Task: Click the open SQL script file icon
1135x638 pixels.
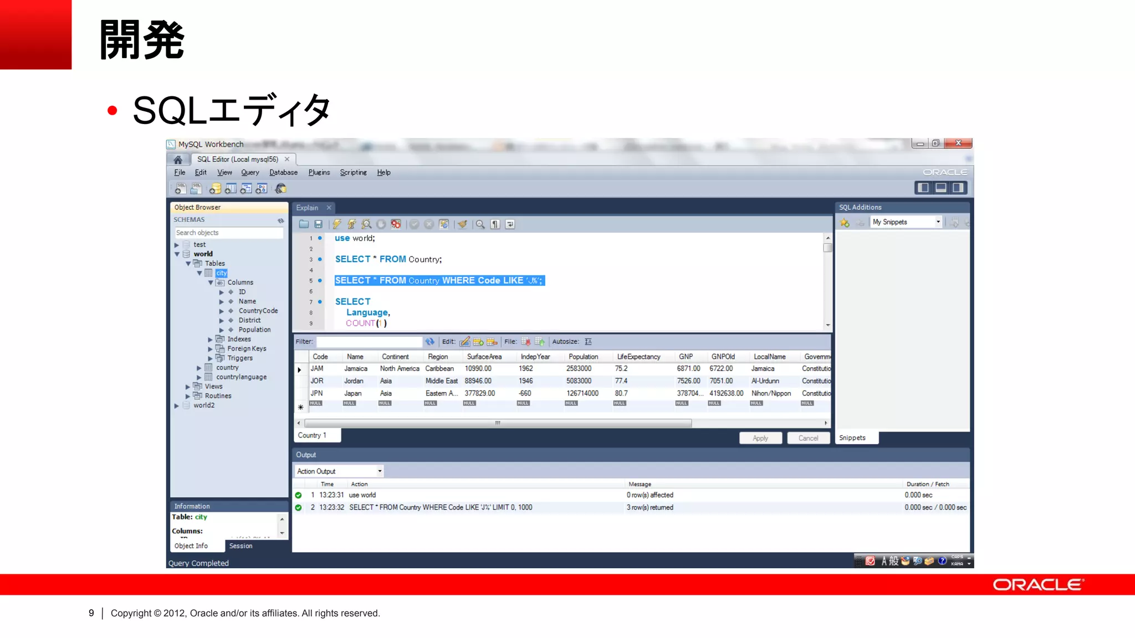Action: click(x=196, y=189)
